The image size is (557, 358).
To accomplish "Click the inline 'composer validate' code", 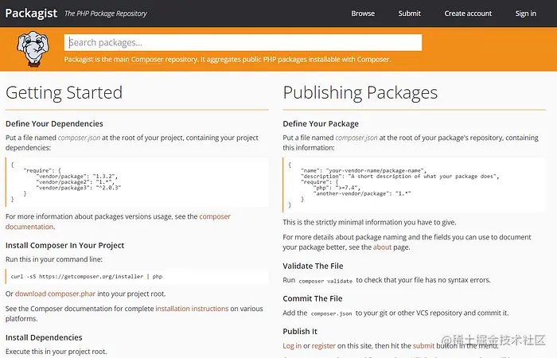I will coord(325,281).
